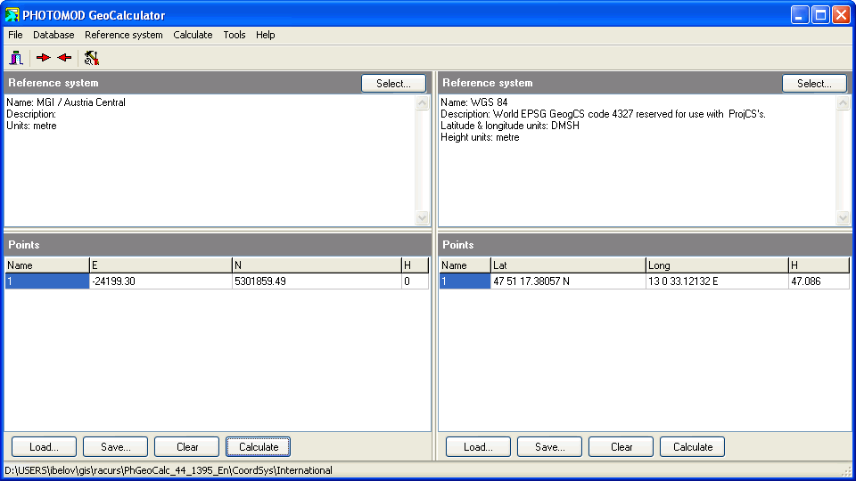Viewport: 856px width, 481px height.
Task: Click Save in the right points panel
Action: 550,446
